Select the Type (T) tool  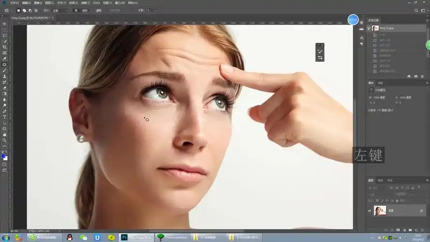point(5,117)
